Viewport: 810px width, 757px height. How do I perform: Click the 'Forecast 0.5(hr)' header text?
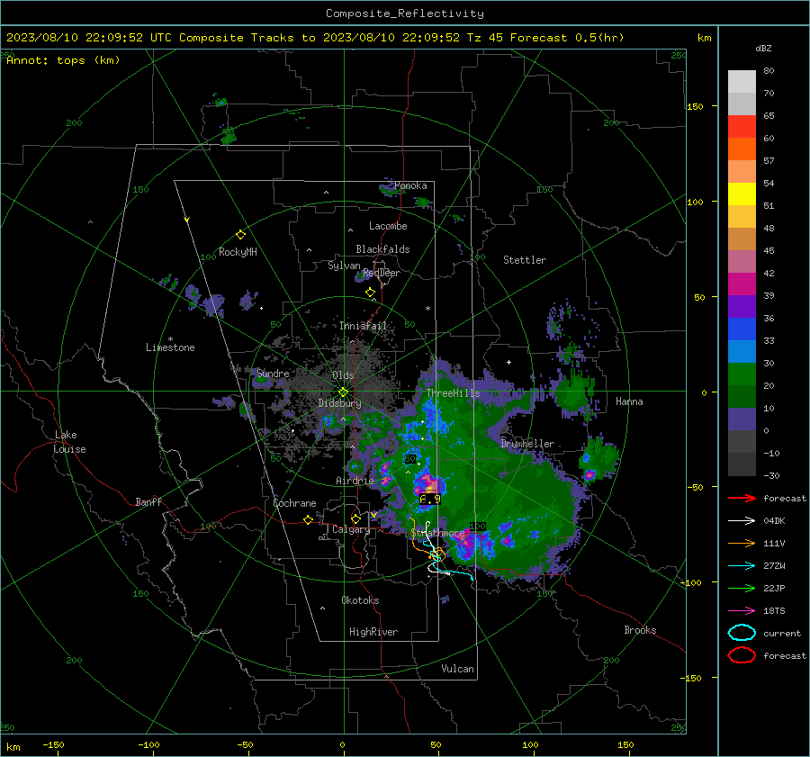[567, 38]
